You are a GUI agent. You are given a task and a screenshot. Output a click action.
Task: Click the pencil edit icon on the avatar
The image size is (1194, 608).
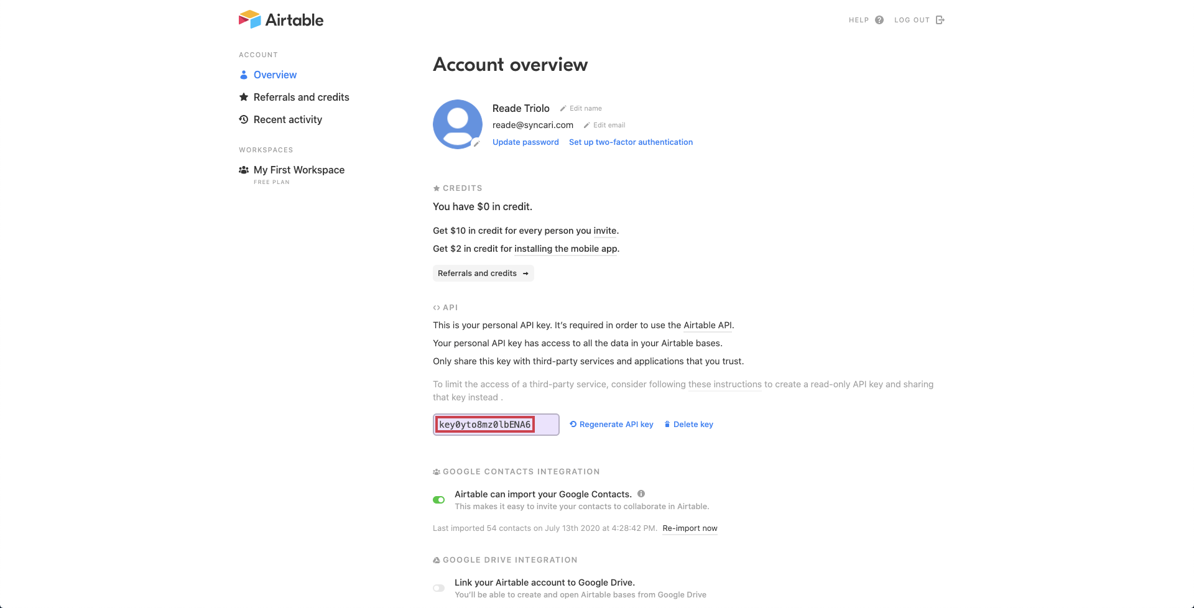(477, 144)
